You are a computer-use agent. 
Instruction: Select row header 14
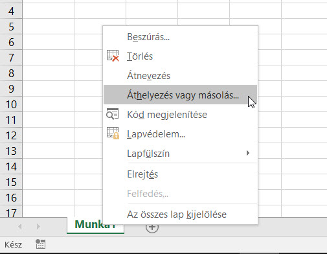point(11,167)
